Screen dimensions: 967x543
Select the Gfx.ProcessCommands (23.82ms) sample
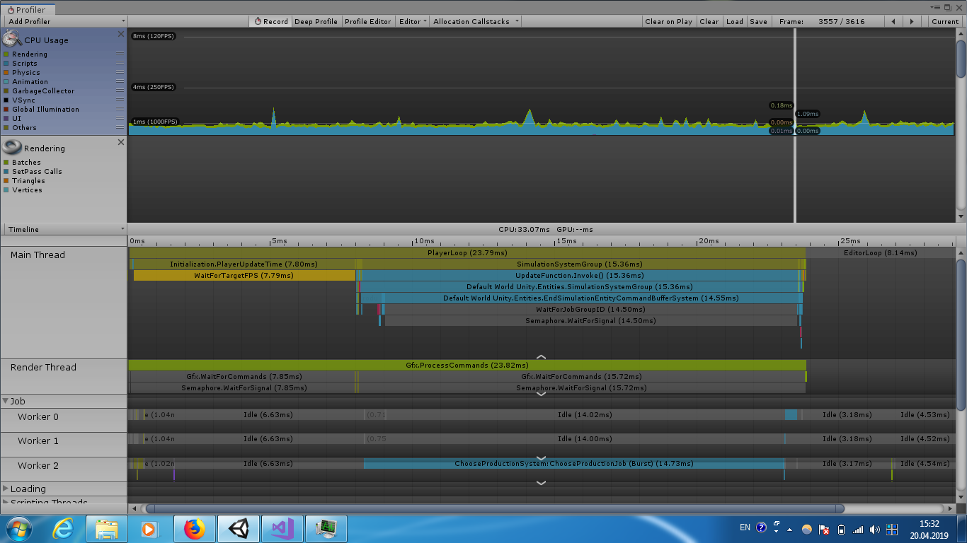click(x=467, y=365)
